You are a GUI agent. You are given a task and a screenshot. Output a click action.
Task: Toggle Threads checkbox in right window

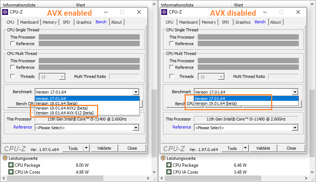(x=172, y=76)
